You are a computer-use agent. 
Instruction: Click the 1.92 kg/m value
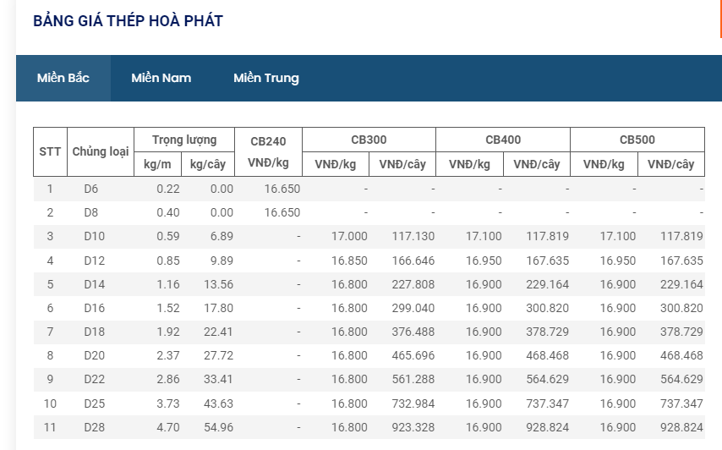[168, 332]
